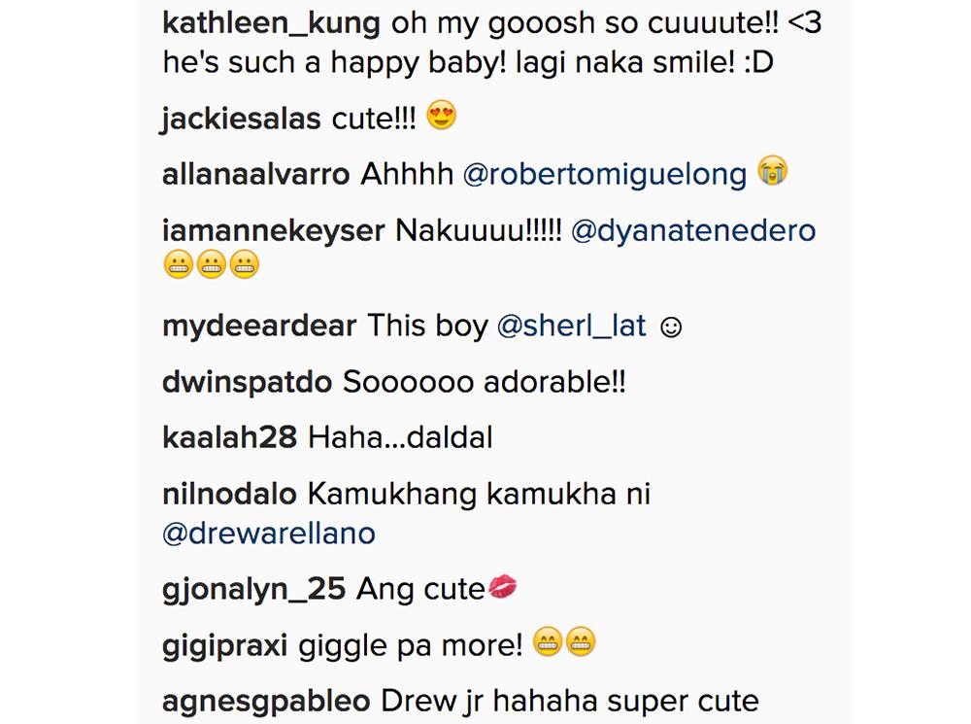Open kaalah28 username link
The image size is (971, 724).
229,437
